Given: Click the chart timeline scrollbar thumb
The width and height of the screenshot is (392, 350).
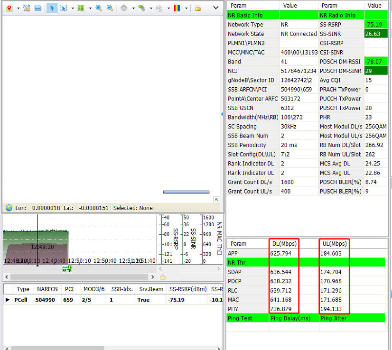Looking at the screenshot, I should click(x=79, y=277).
